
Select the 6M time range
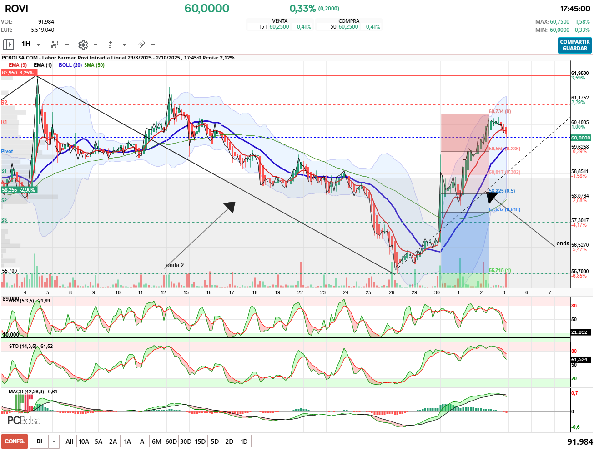[156, 441]
